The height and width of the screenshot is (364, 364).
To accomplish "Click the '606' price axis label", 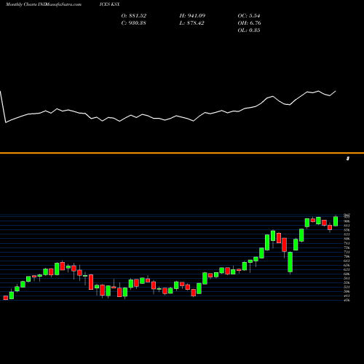I will 347,274.
